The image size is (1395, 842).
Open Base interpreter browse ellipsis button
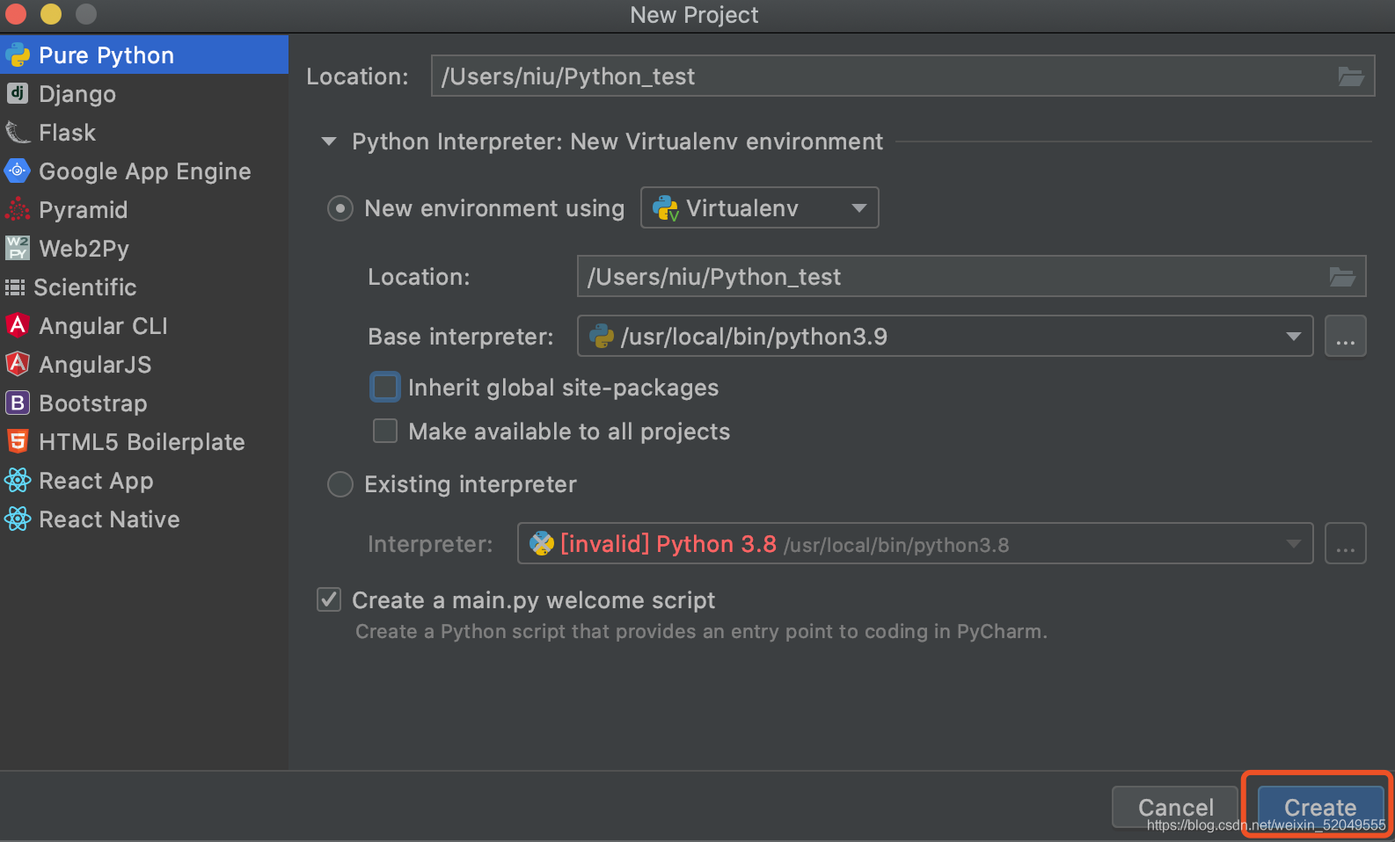[1345, 336]
